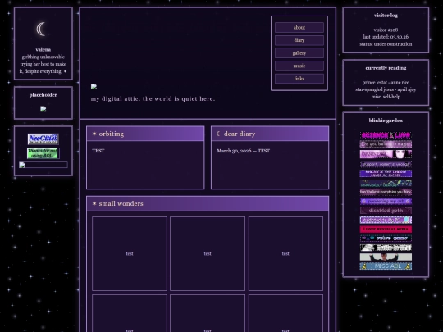Click the 'Don't believe everything you think' blinkie

[x=386, y=192]
